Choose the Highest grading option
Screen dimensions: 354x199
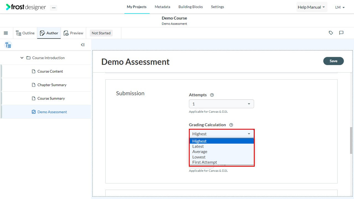coord(222,141)
